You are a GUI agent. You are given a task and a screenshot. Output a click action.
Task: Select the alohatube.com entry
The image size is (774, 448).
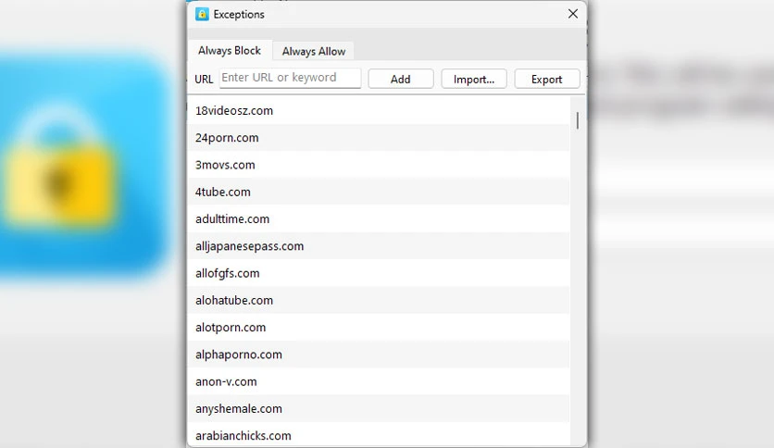tap(379, 301)
